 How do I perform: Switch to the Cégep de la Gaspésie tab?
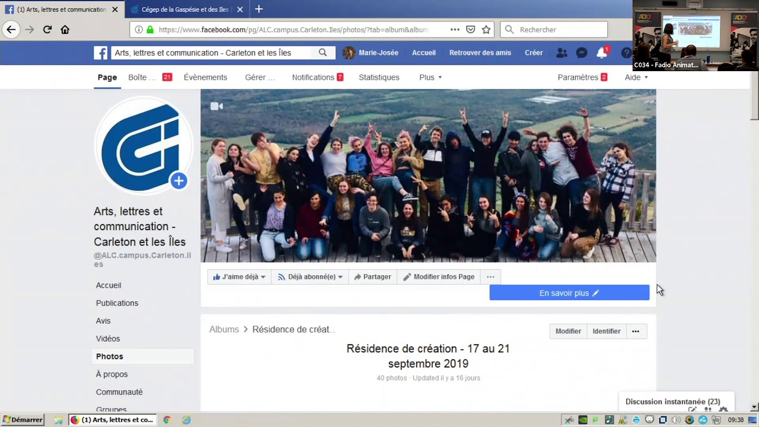[x=185, y=9]
